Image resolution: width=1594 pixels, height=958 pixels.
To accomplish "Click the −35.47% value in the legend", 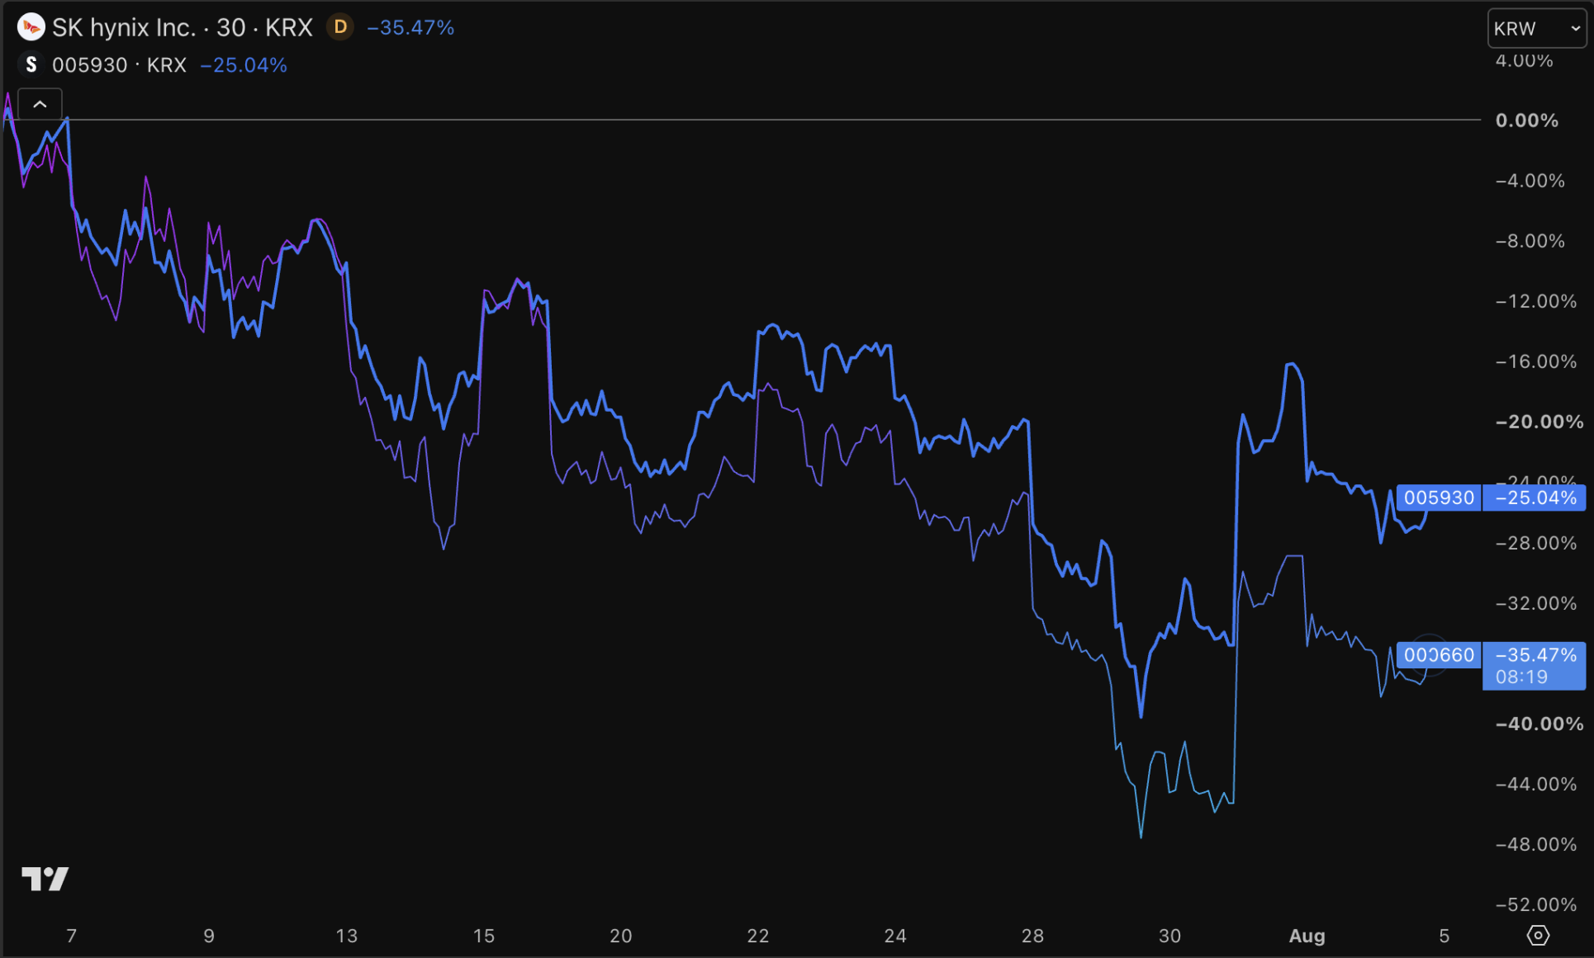I will (x=410, y=27).
